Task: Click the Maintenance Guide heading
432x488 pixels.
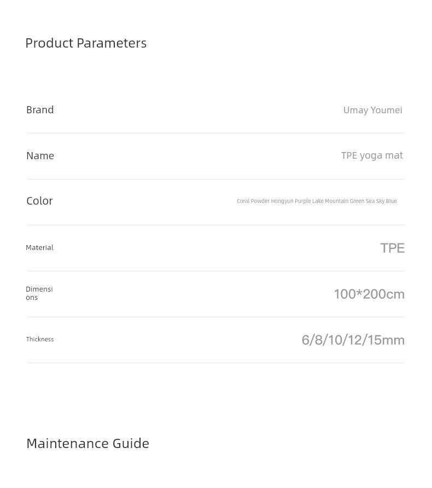Action: tap(87, 444)
